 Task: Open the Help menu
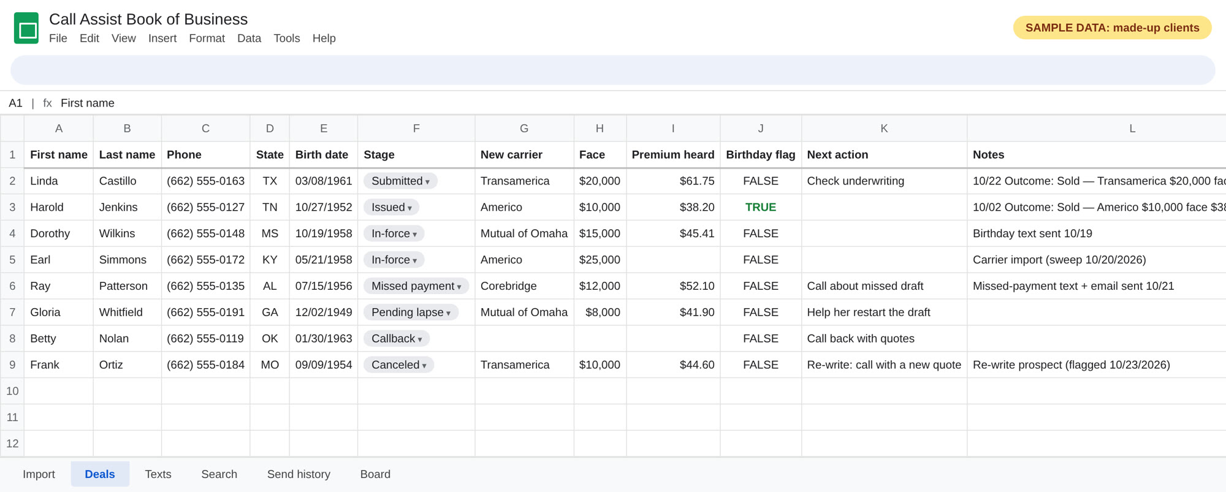pyautogui.click(x=324, y=38)
